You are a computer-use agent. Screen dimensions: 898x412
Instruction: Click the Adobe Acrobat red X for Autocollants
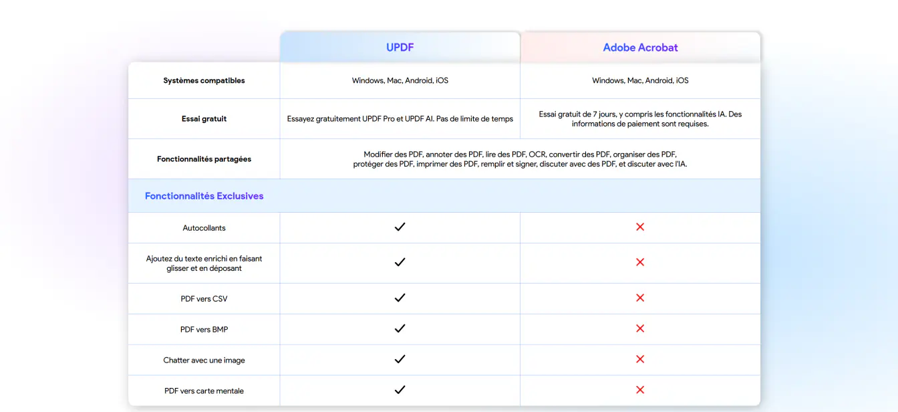pyautogui.click(x=640, y=227)
